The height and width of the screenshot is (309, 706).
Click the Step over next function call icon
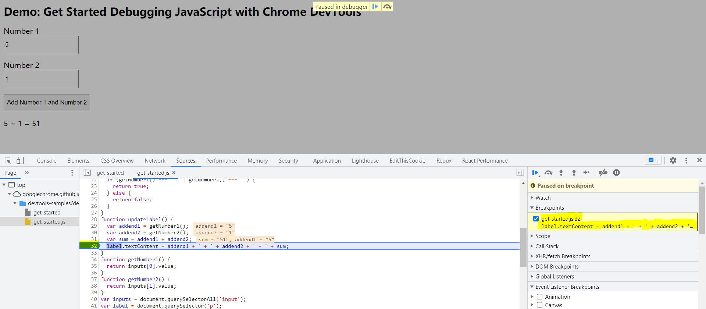(548, 173)
